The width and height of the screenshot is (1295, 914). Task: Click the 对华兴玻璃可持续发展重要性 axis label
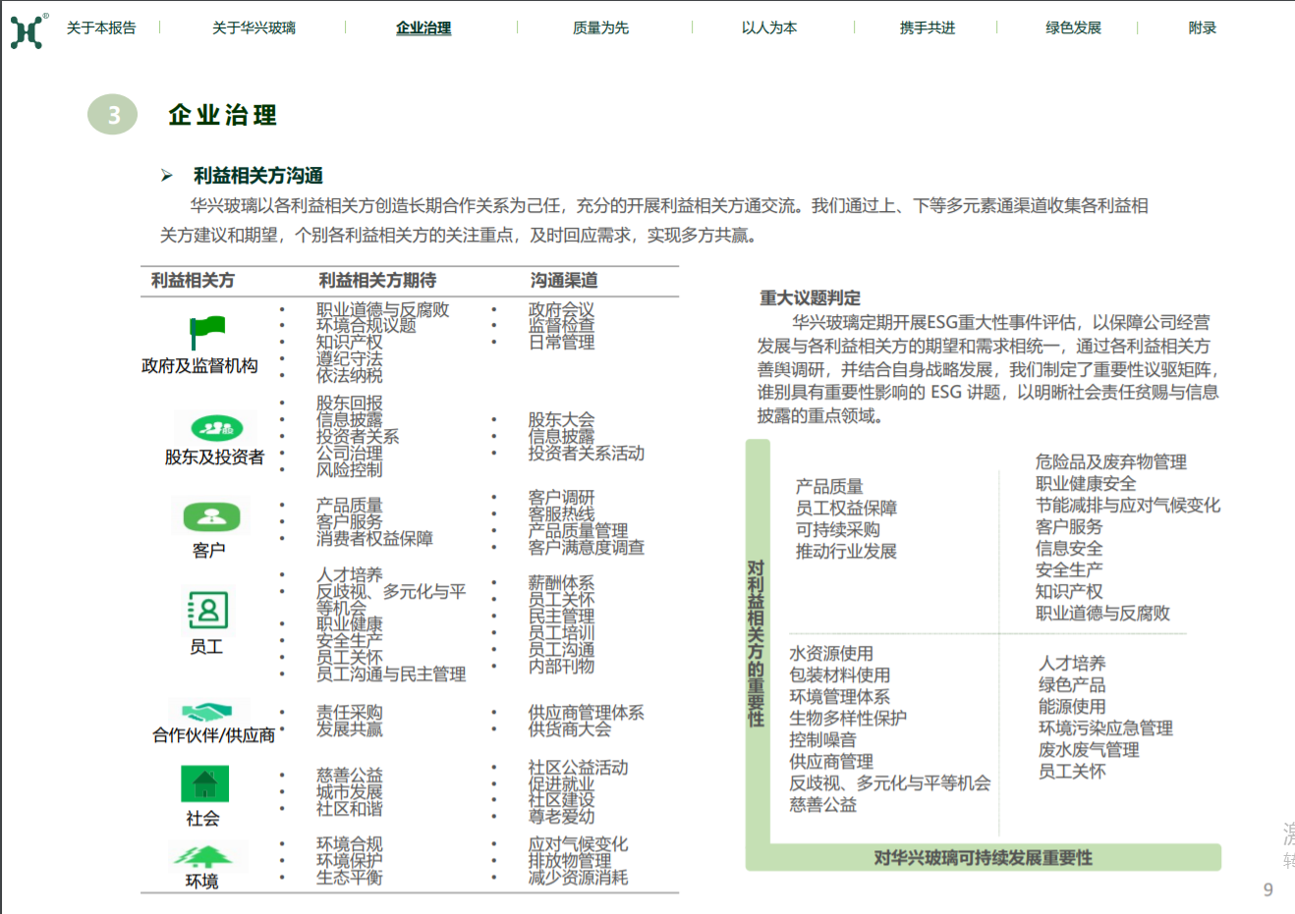click(x=984, y=858)
